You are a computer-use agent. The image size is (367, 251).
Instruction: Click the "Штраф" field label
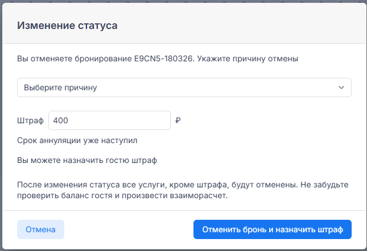31,120
